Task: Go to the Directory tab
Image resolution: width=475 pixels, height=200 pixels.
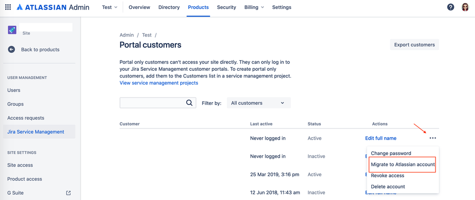Action: point(169,7)
